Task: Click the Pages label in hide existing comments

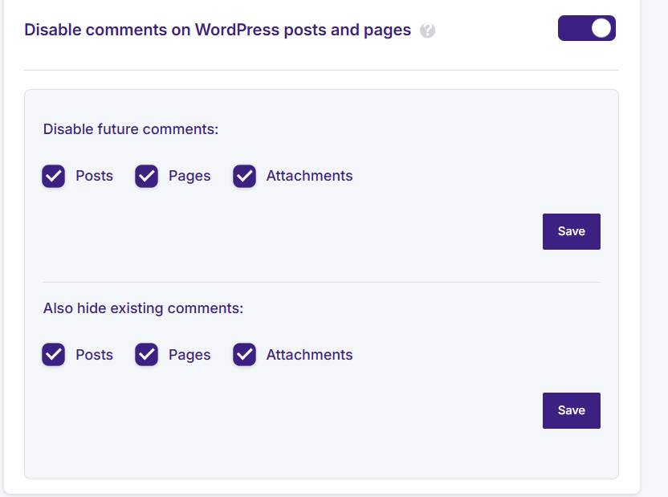Action: 189,355
